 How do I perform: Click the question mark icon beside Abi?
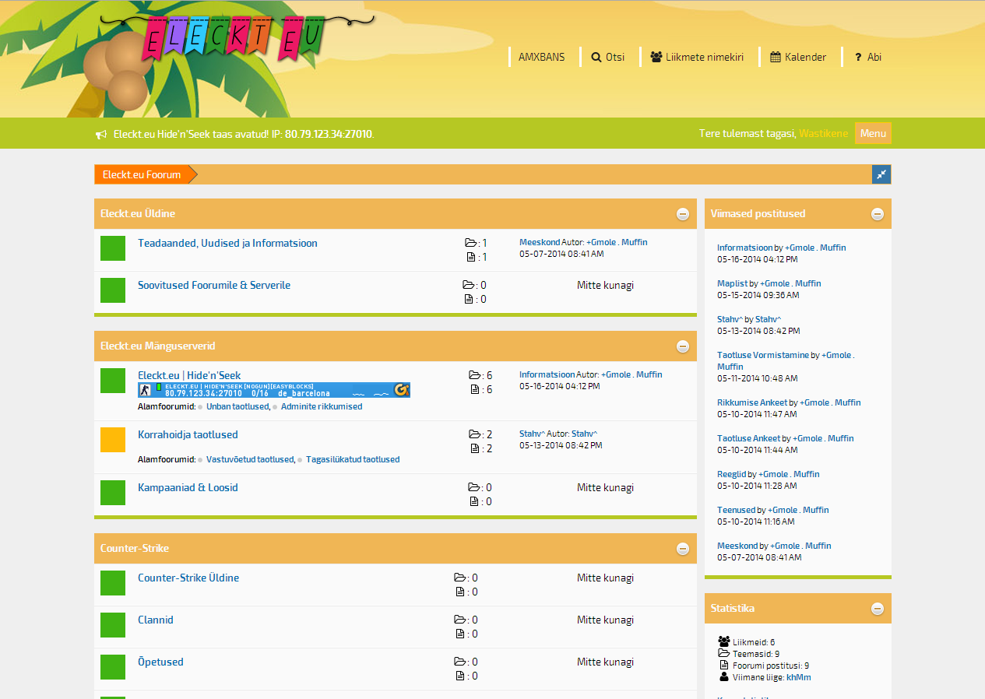(858, 57)
